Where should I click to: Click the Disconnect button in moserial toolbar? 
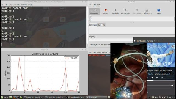click(94, 11)
